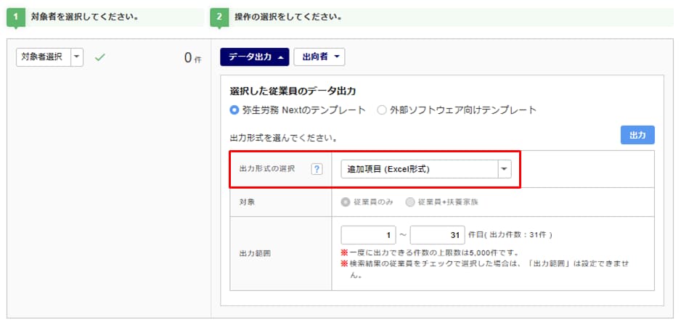
Task: Click the blue 出力 button
Action: pyautogui.click(x=637, y=136)
